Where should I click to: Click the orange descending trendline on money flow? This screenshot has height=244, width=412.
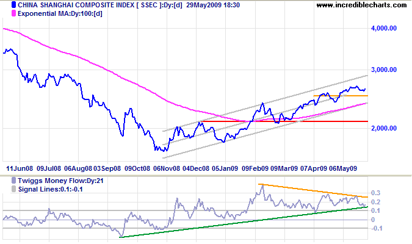point(313,190)
